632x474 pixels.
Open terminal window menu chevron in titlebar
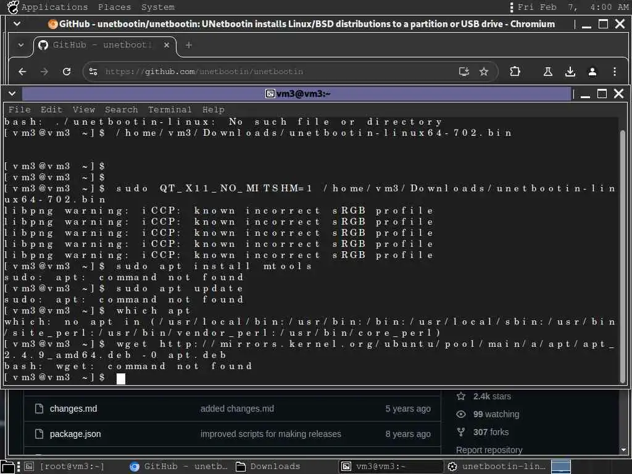12,94
